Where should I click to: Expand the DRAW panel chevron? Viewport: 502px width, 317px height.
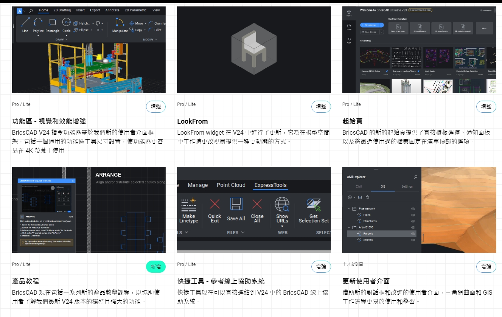tap(67, 39)
